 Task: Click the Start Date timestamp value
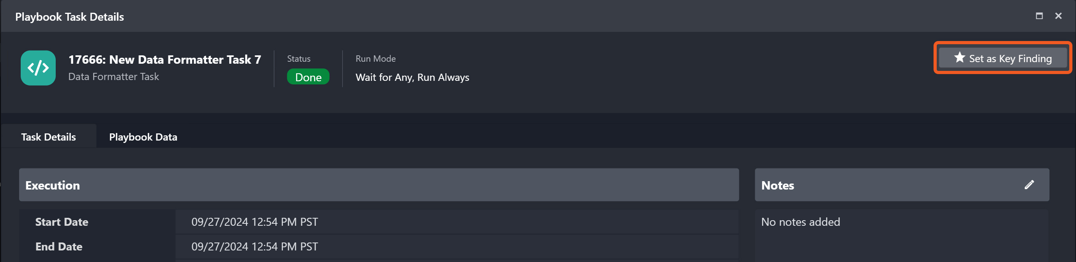[x=254, y=222]
